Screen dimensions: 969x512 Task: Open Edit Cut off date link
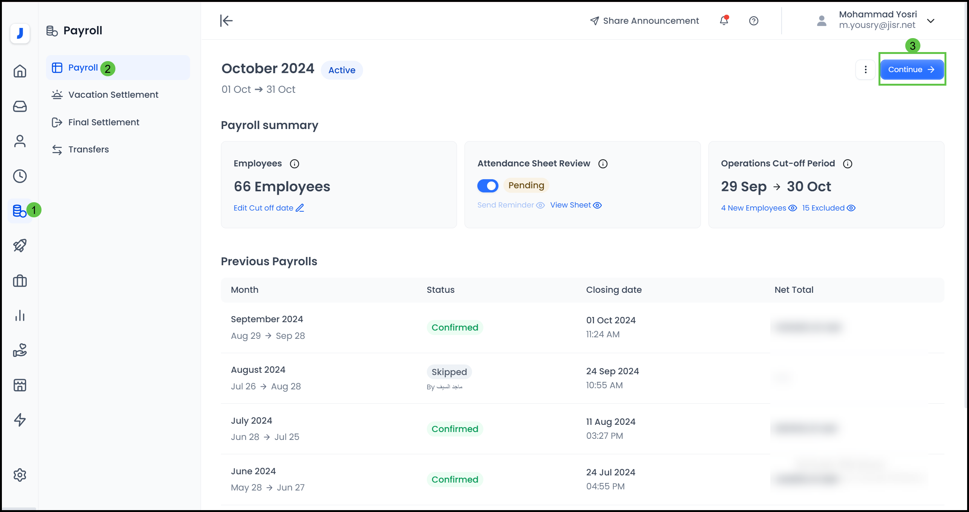(x=268, y=208)
